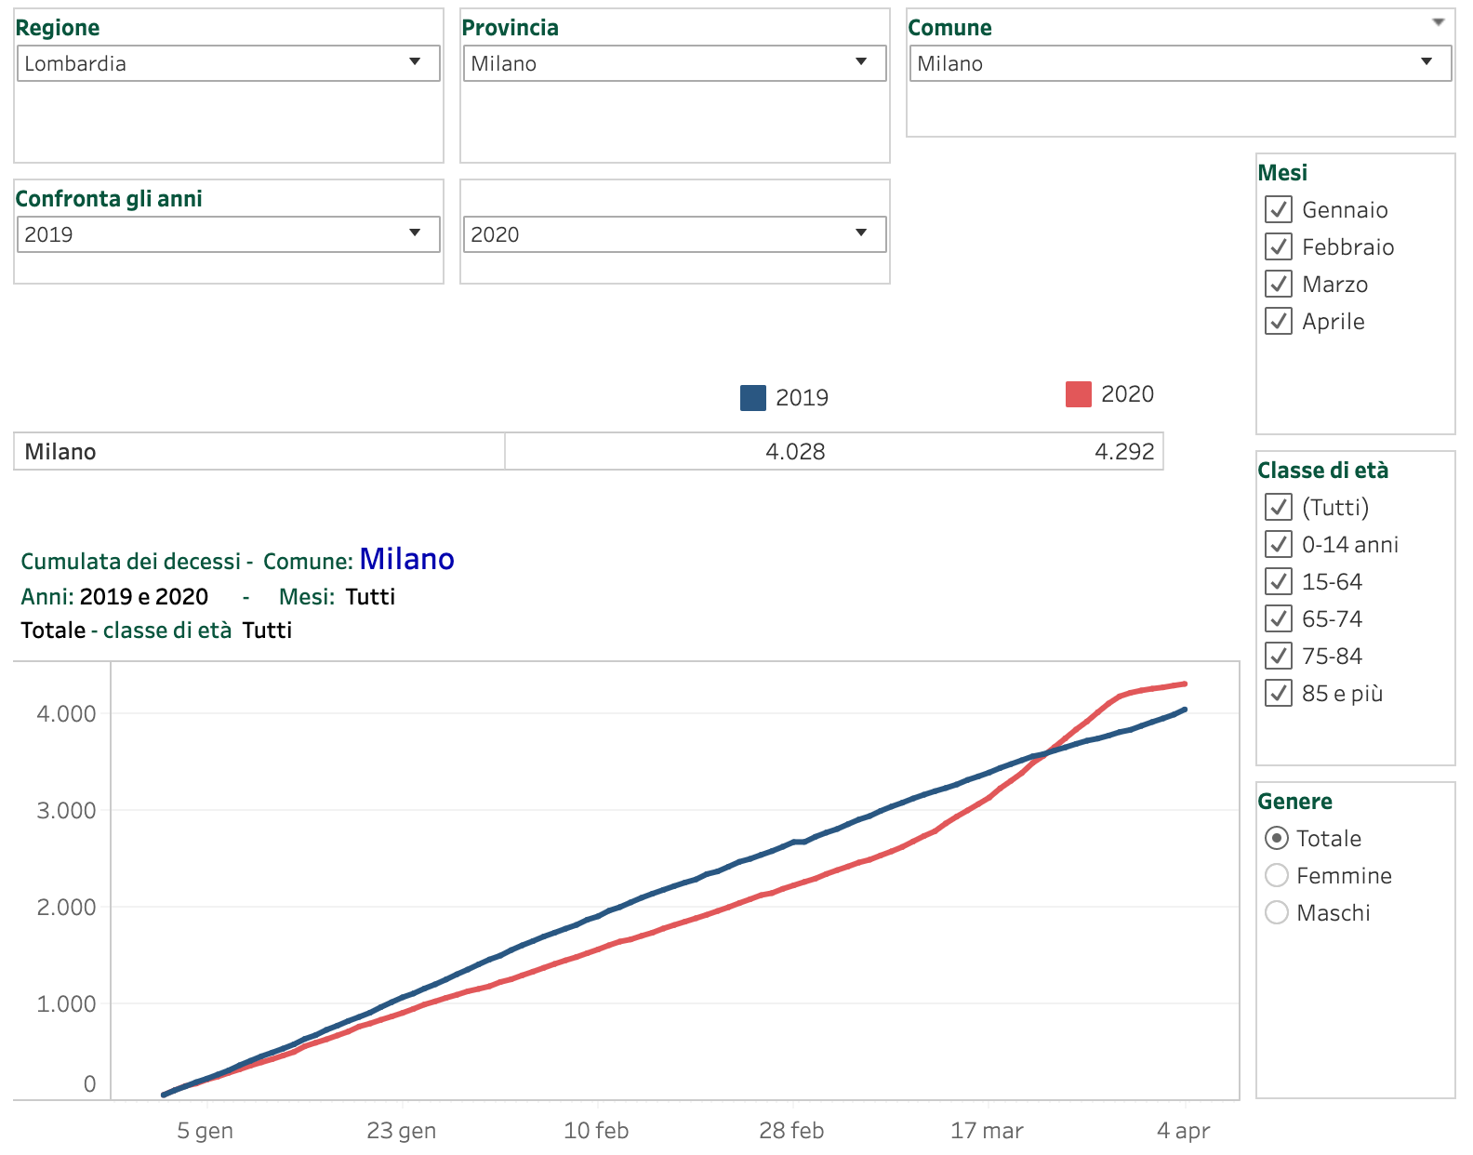Viewport: 1473px width, 1155px height.
Task: Uncheck the Aprile month checkbox
Action: 1279,321
